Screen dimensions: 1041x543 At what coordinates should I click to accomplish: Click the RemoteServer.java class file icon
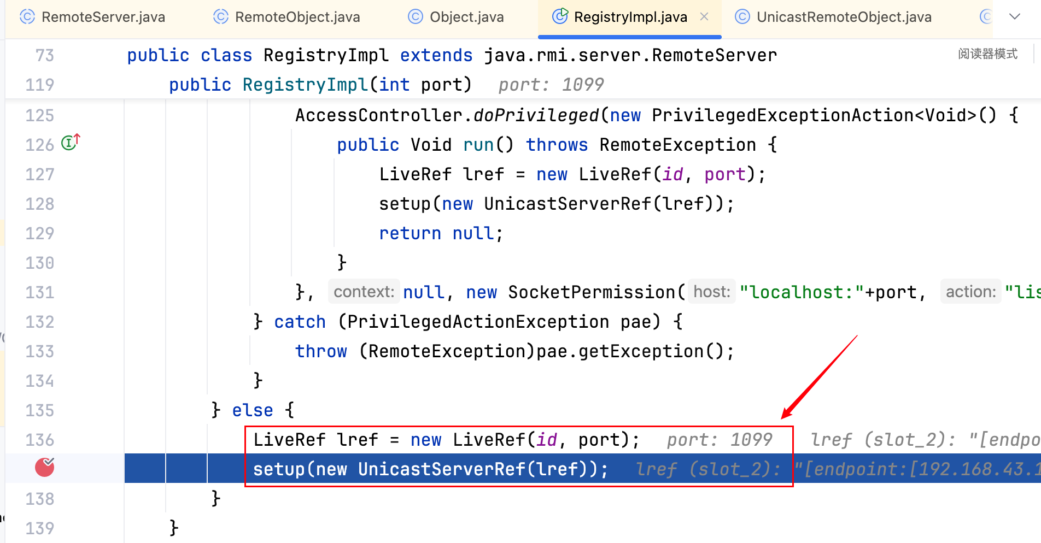click(27, 17)
